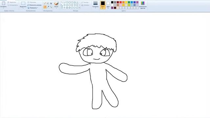The height and width of the screenshot is (118, 210).
Task: Choose the Six-point star shape
Action: 70,8
